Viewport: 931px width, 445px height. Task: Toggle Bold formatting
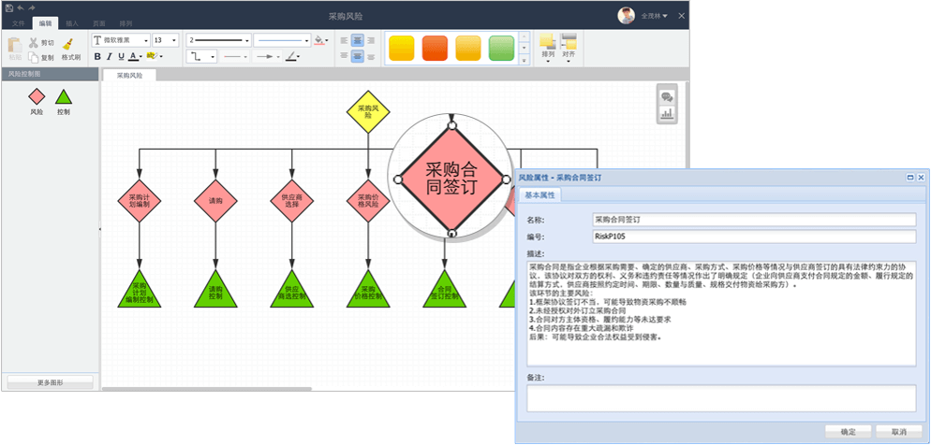pyautogui.click(x=97, y=57)
